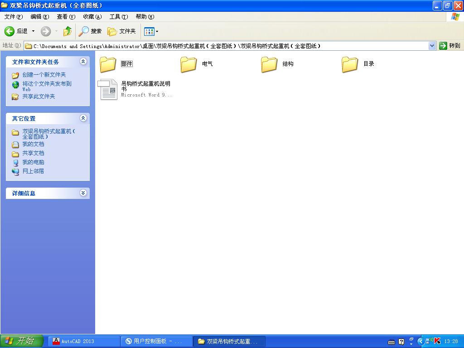
Task: Open the 编辑(E) menu
Action: coord(40,17)
